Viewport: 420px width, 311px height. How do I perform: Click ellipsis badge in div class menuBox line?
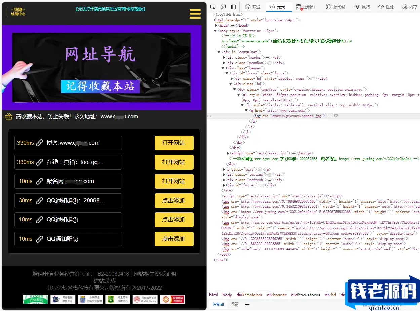(269, 63)
